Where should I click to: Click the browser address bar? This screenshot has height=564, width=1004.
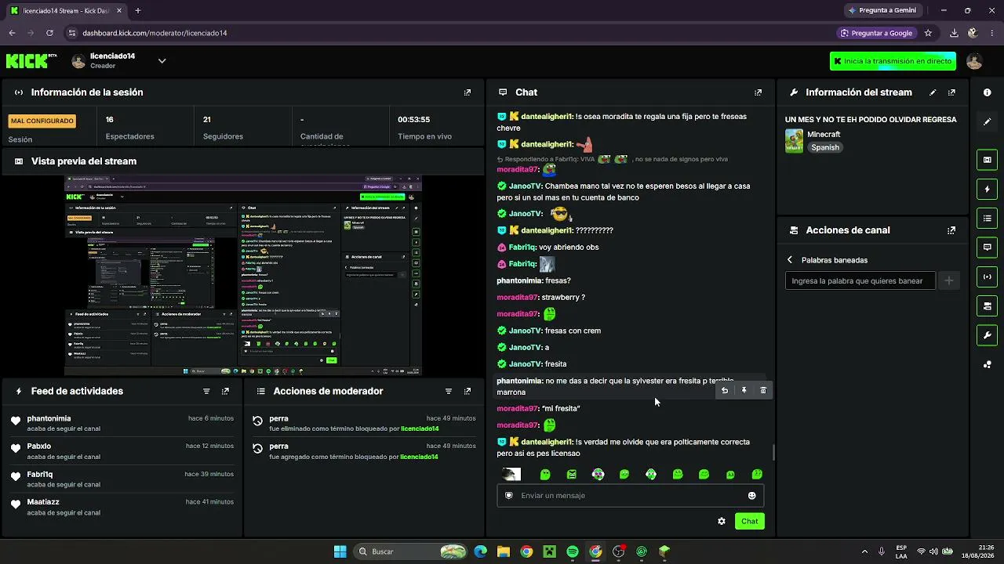[x=447, y=33]
